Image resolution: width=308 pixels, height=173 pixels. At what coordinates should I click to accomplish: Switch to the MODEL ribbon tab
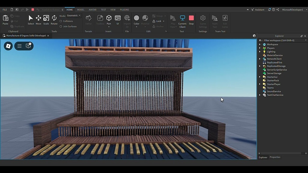coord(80,9)
